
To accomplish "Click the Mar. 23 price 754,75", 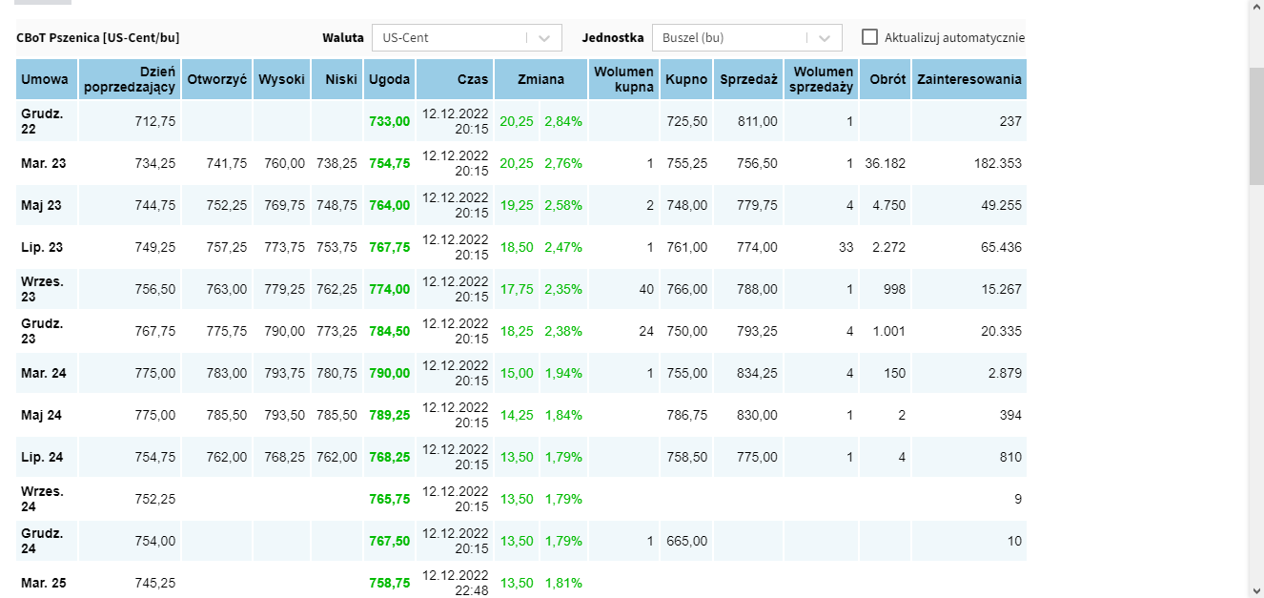I will [389, 163].
